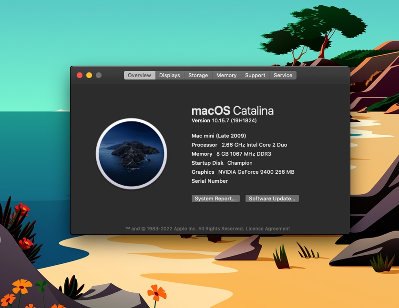The image size is (399, 308).
Task: Click the Champion startup disk name
Action: click(x=240, y=163)
